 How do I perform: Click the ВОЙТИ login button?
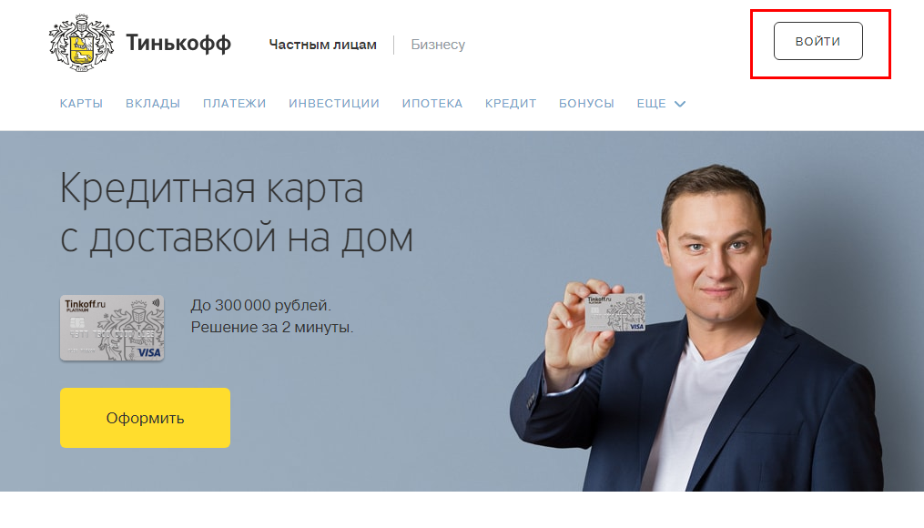pos(817,41)
